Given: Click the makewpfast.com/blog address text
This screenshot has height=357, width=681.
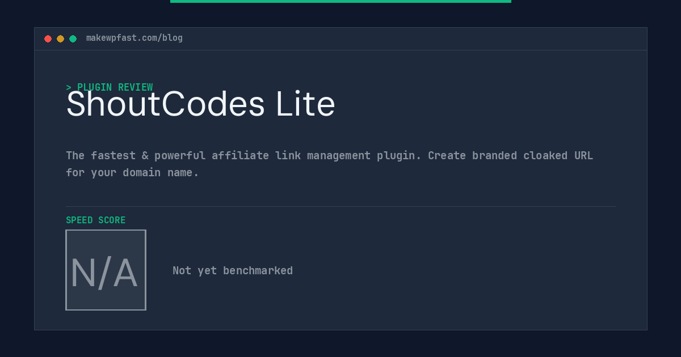Looking at the screenshot, I should [x=134, y=38].
